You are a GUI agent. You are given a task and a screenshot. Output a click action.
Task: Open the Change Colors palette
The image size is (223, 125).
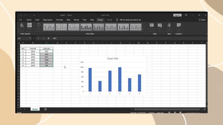[39, 27]
